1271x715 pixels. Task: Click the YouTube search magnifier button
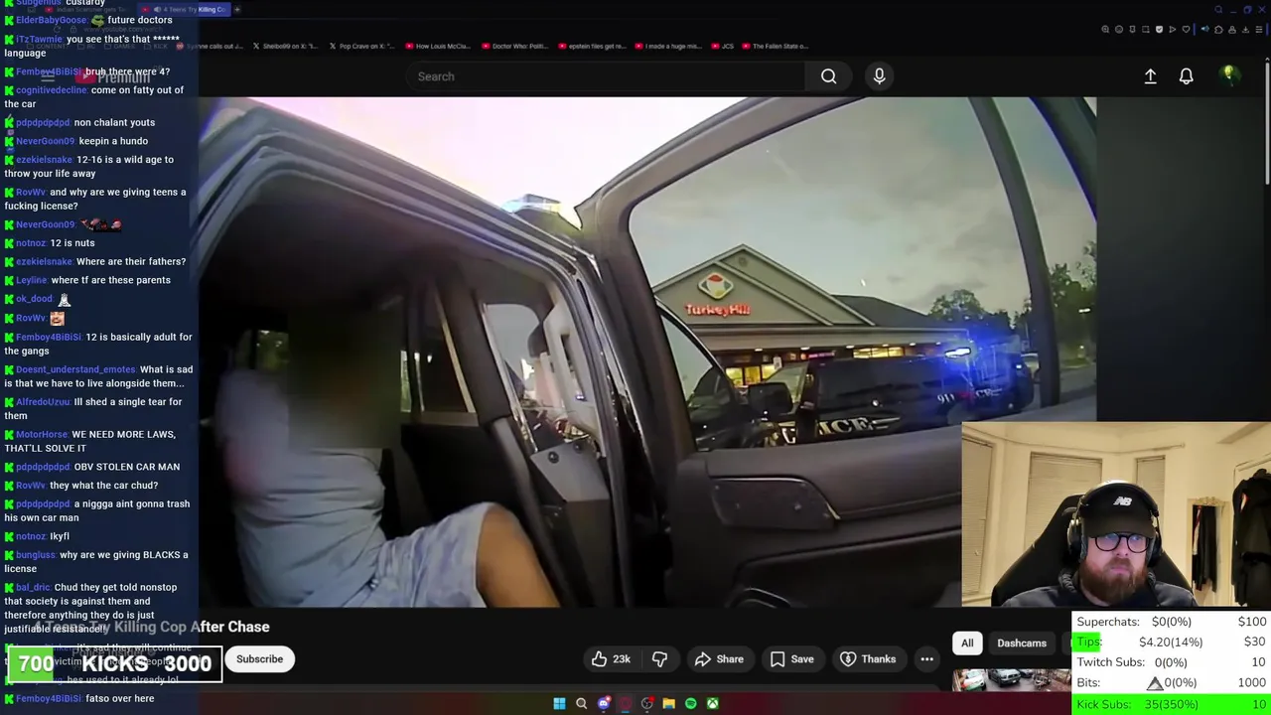point(828,76)
